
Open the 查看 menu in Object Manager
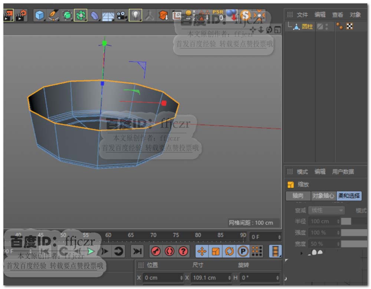click(338, 15)
